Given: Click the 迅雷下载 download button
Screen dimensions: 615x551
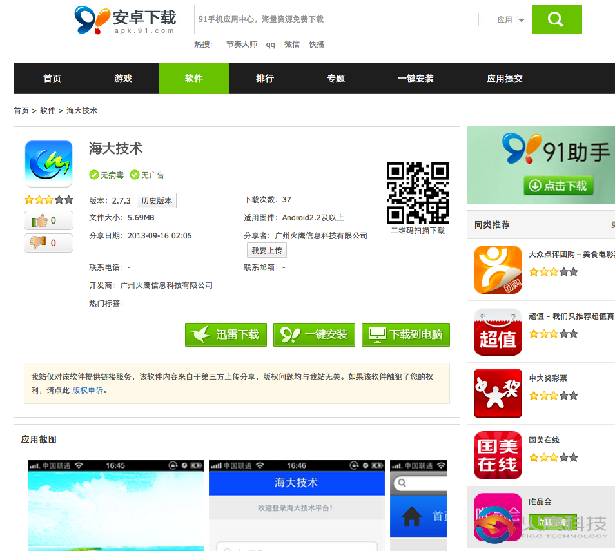Looking at the screenshot, I should pos(226,334).
